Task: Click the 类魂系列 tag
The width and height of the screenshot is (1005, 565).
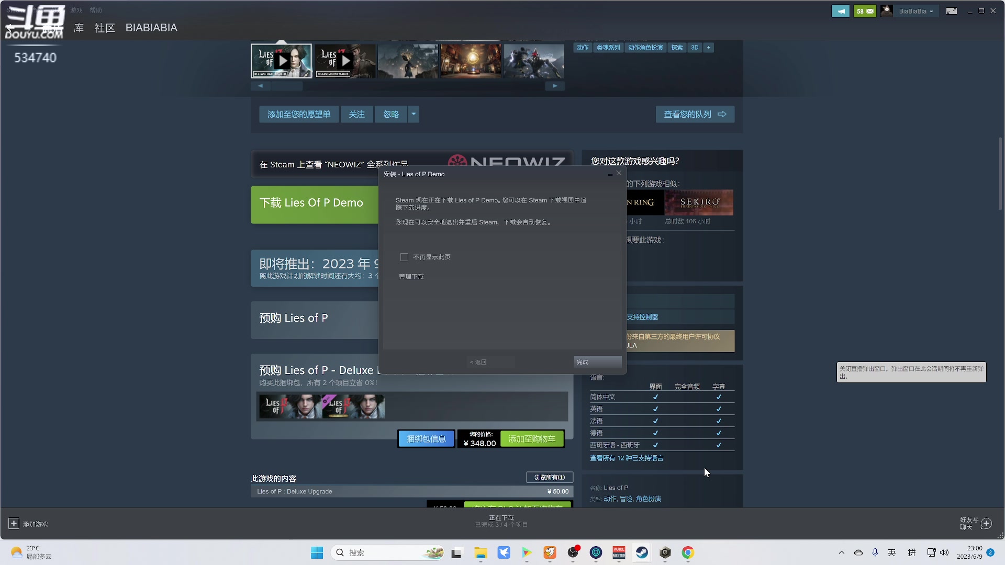Action: [608, 48]
